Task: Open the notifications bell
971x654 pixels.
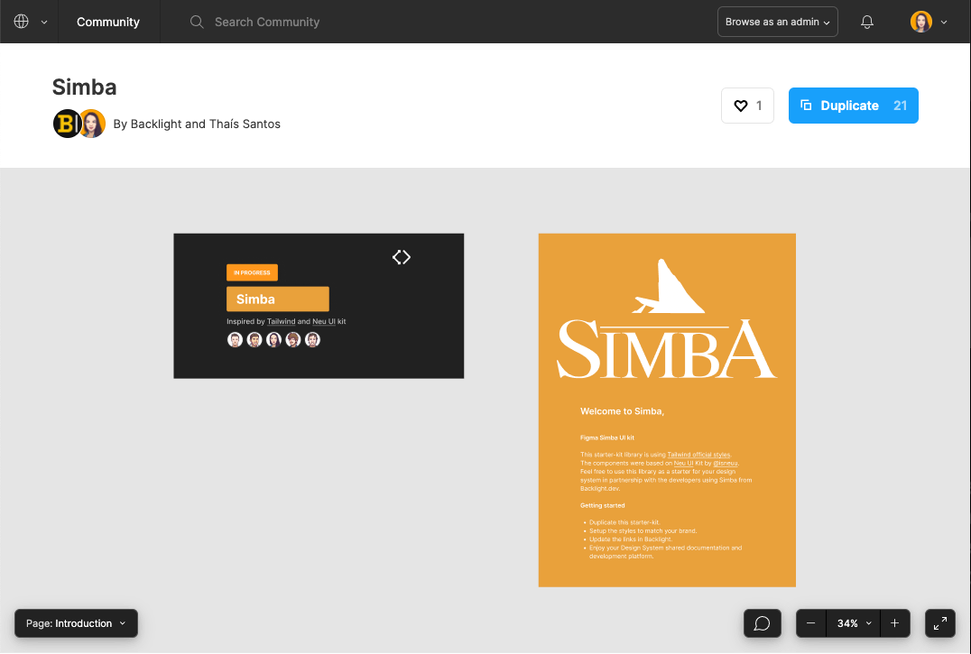Action: (867, 22)
